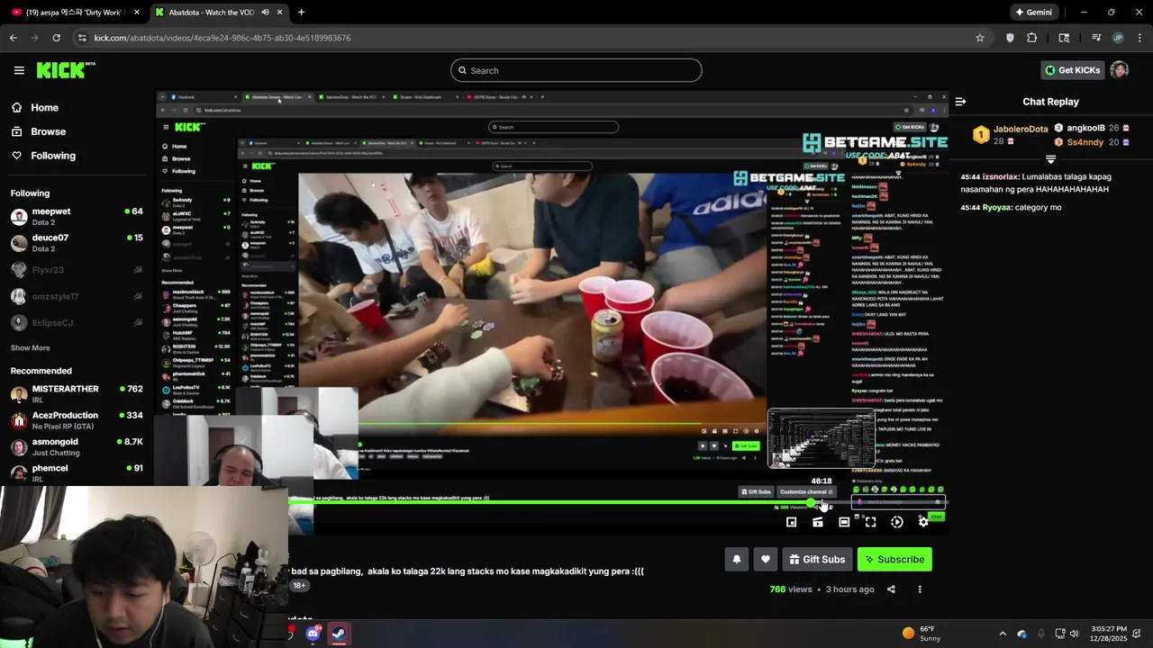Enable picture-in-picture mode
This screenshot has width=1153, height=648.
coord(791,522)
